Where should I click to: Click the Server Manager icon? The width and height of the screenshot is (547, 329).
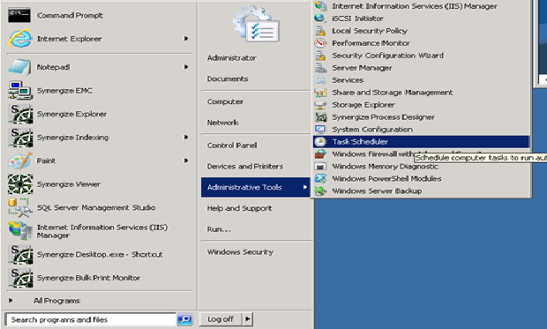point(320,68)
